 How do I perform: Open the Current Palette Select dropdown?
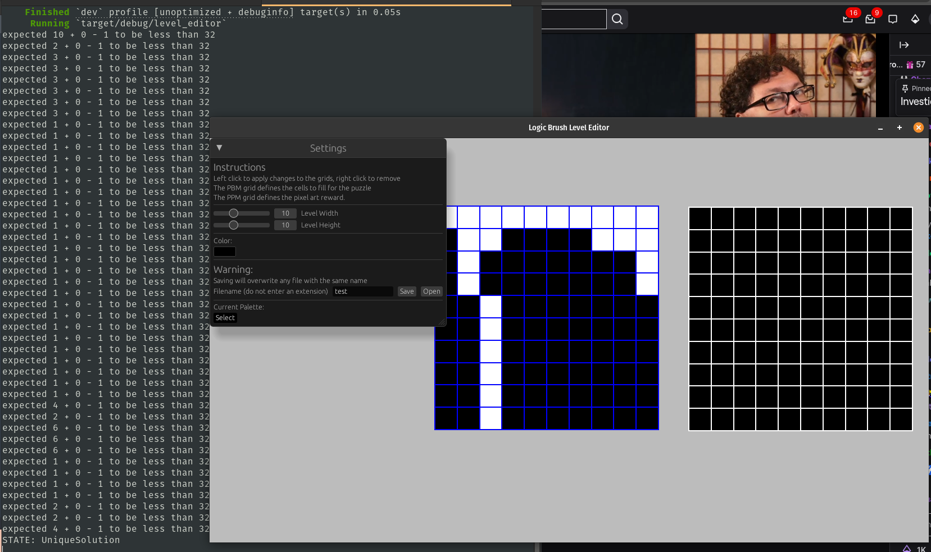click(225, 318)
